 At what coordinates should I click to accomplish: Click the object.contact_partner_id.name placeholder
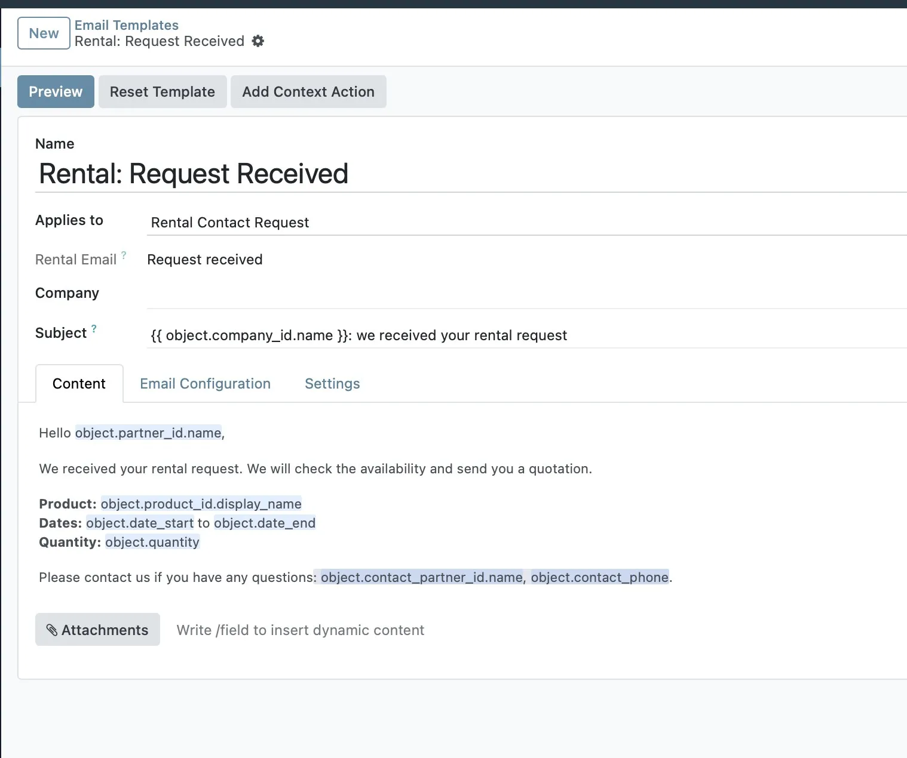(x=421, y=577)
